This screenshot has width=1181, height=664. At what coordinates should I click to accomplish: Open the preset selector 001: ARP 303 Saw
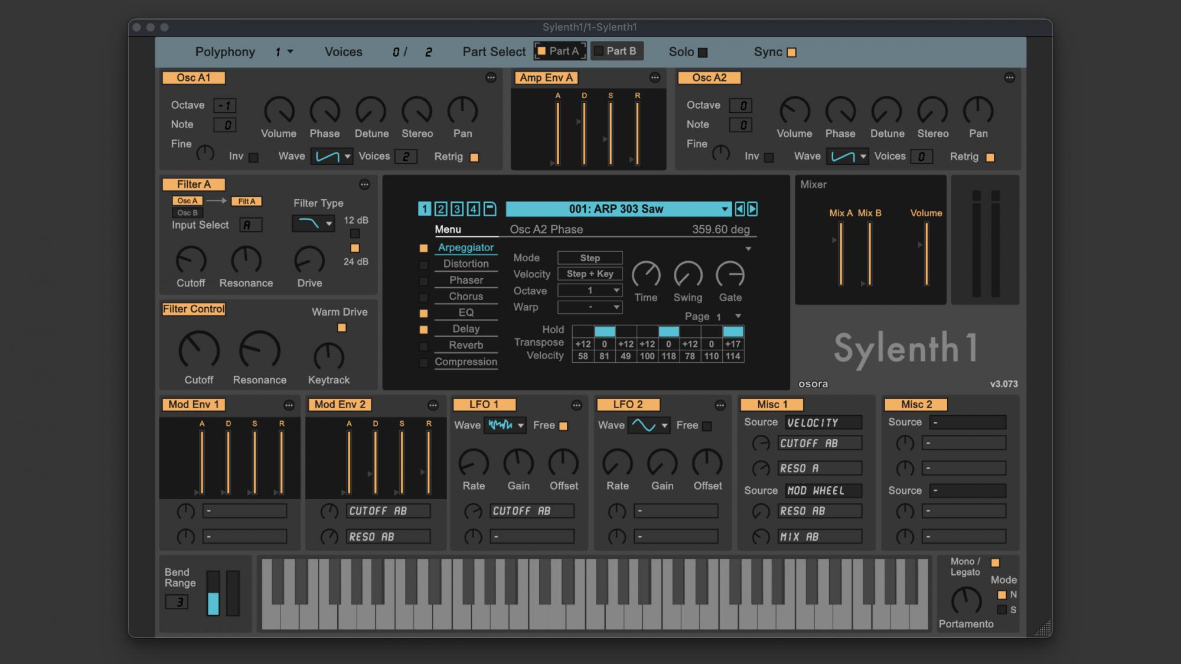[x=618, y=209]
